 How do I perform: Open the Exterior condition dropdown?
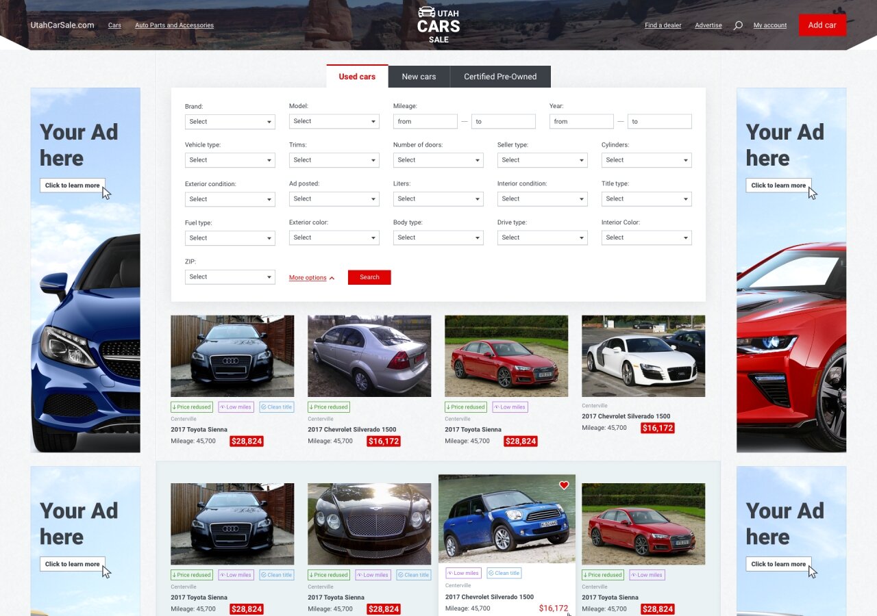point(230,199)
